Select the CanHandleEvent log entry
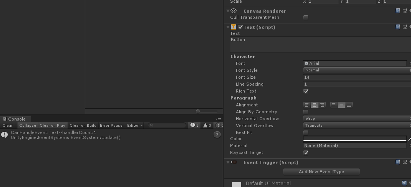411x187 pixels. tap(111, 135)
